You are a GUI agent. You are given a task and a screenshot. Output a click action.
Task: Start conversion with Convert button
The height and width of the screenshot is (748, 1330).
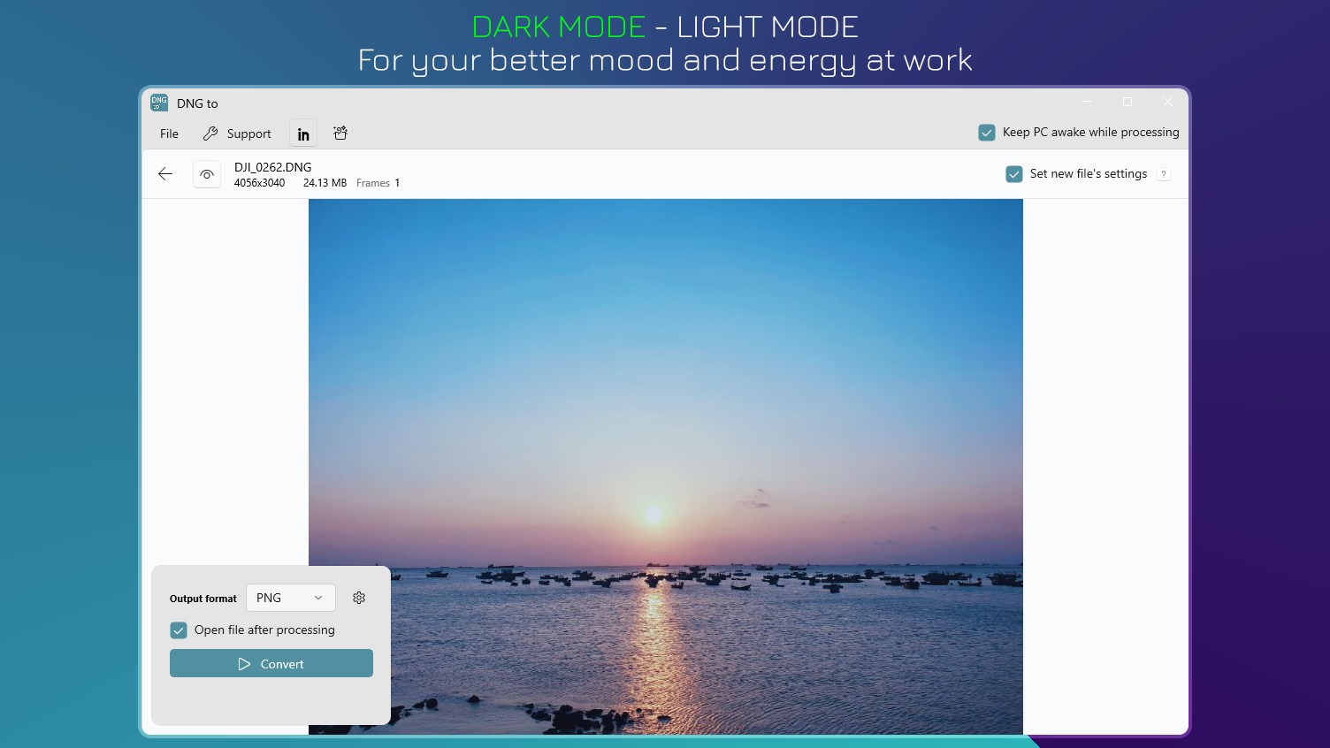[x=271, y=663]
